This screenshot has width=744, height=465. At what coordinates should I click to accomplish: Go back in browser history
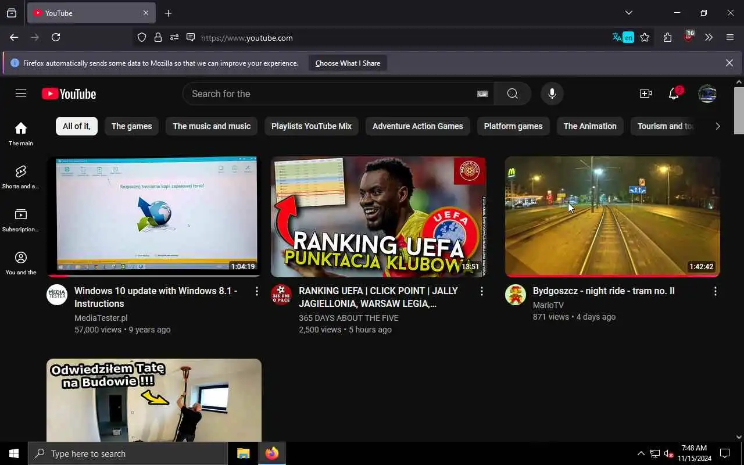[14, 37]
